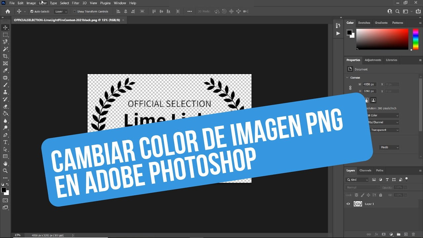Image resolution: width=423 pixels, height=238 pixels.
Task: Select the Lasso tool
Action: point(5,42)
